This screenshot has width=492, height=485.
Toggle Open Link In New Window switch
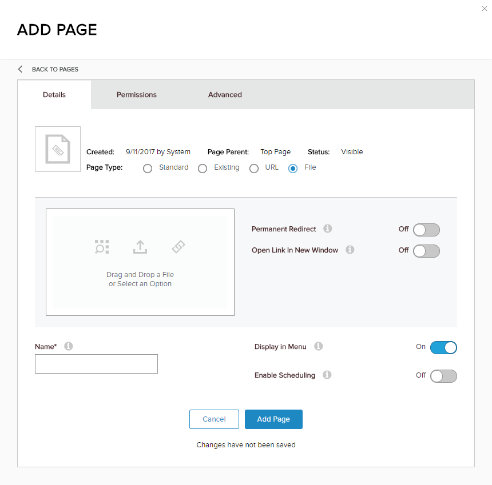[426, 251]
